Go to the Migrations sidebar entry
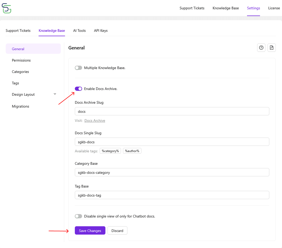 click(x=20, y=106)
